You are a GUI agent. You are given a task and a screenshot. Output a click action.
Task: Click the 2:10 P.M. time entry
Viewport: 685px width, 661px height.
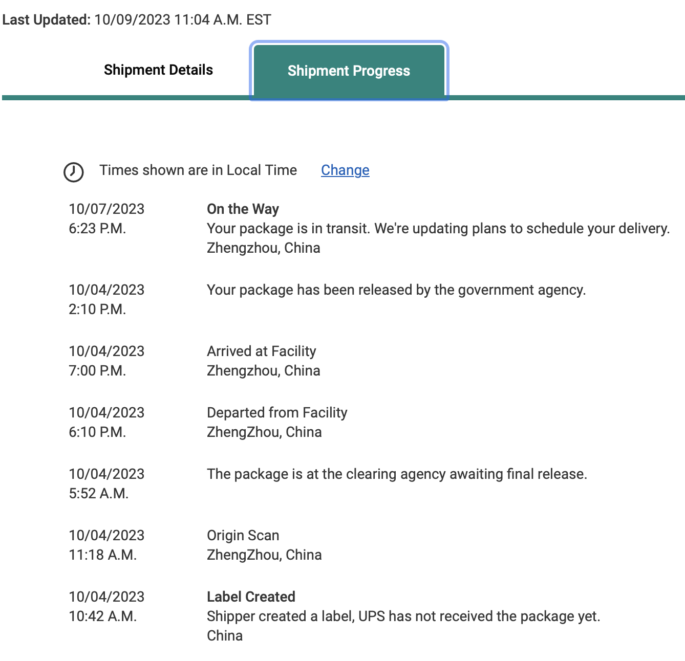coord(97,310)
